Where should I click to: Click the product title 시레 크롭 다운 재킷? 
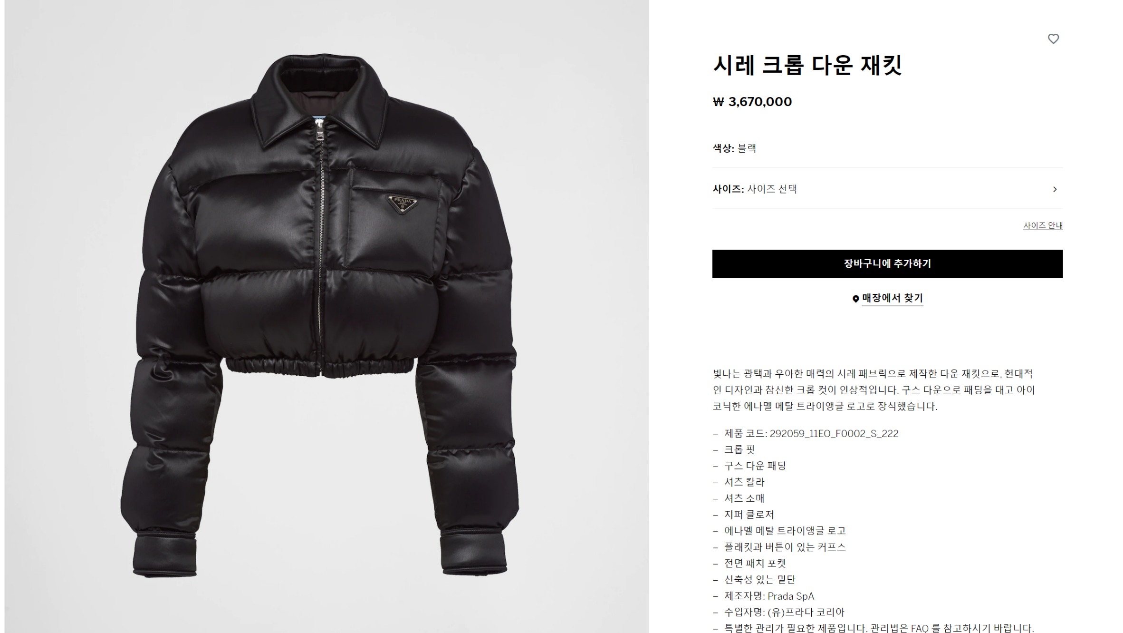(x=807, y=65)
